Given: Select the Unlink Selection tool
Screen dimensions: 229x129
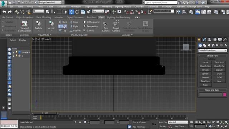Looking at the screenshot, I should (x=22, y=12).
